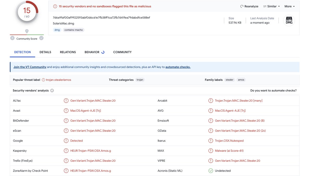
Task: Click the VIPRE detection alert icon
Action: click(211, 161)
